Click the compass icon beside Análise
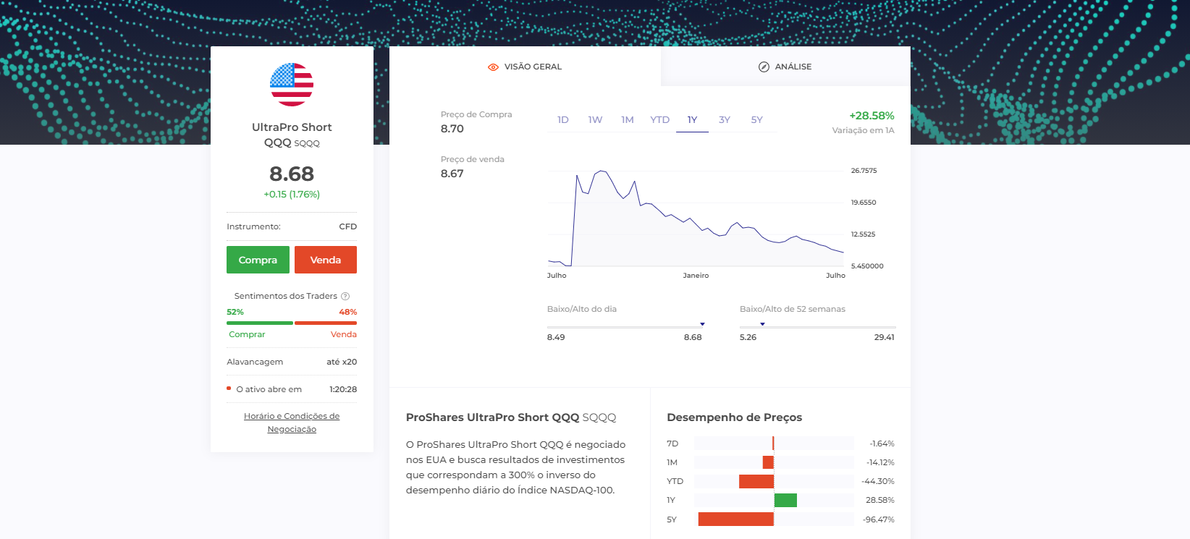The image size is (1190, 539). (x=764, y=67)
